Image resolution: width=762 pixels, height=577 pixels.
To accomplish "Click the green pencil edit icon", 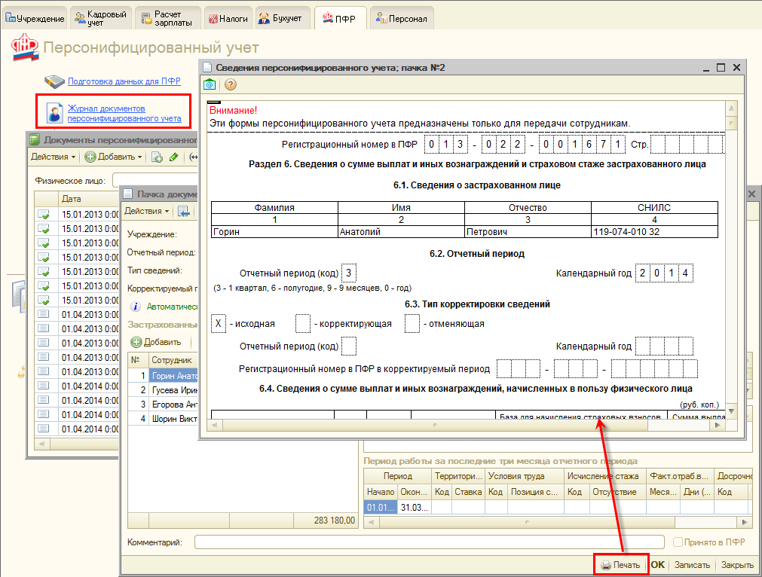I will 173,157.
